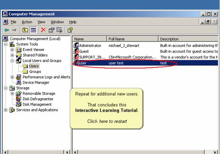The height and width of the screenshot is (154, 220).
Task: Click the Services and Applications icon
Action: (12, 110)
